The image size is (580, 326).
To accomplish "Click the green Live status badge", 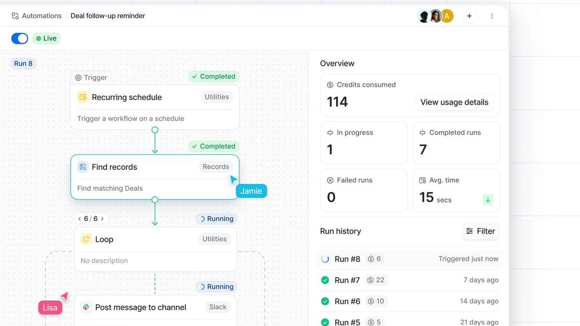I will 46,38.
